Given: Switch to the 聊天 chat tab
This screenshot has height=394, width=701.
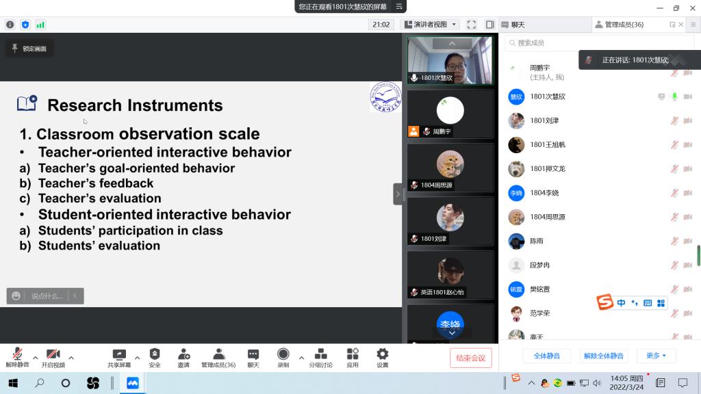Looking at the screenshot, I should 513,25.
